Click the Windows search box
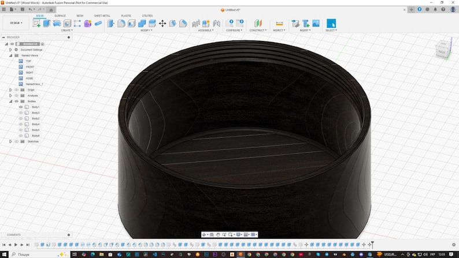Image resolution: width=459 pixels, height=258 pixels. (x=39, y=255)
